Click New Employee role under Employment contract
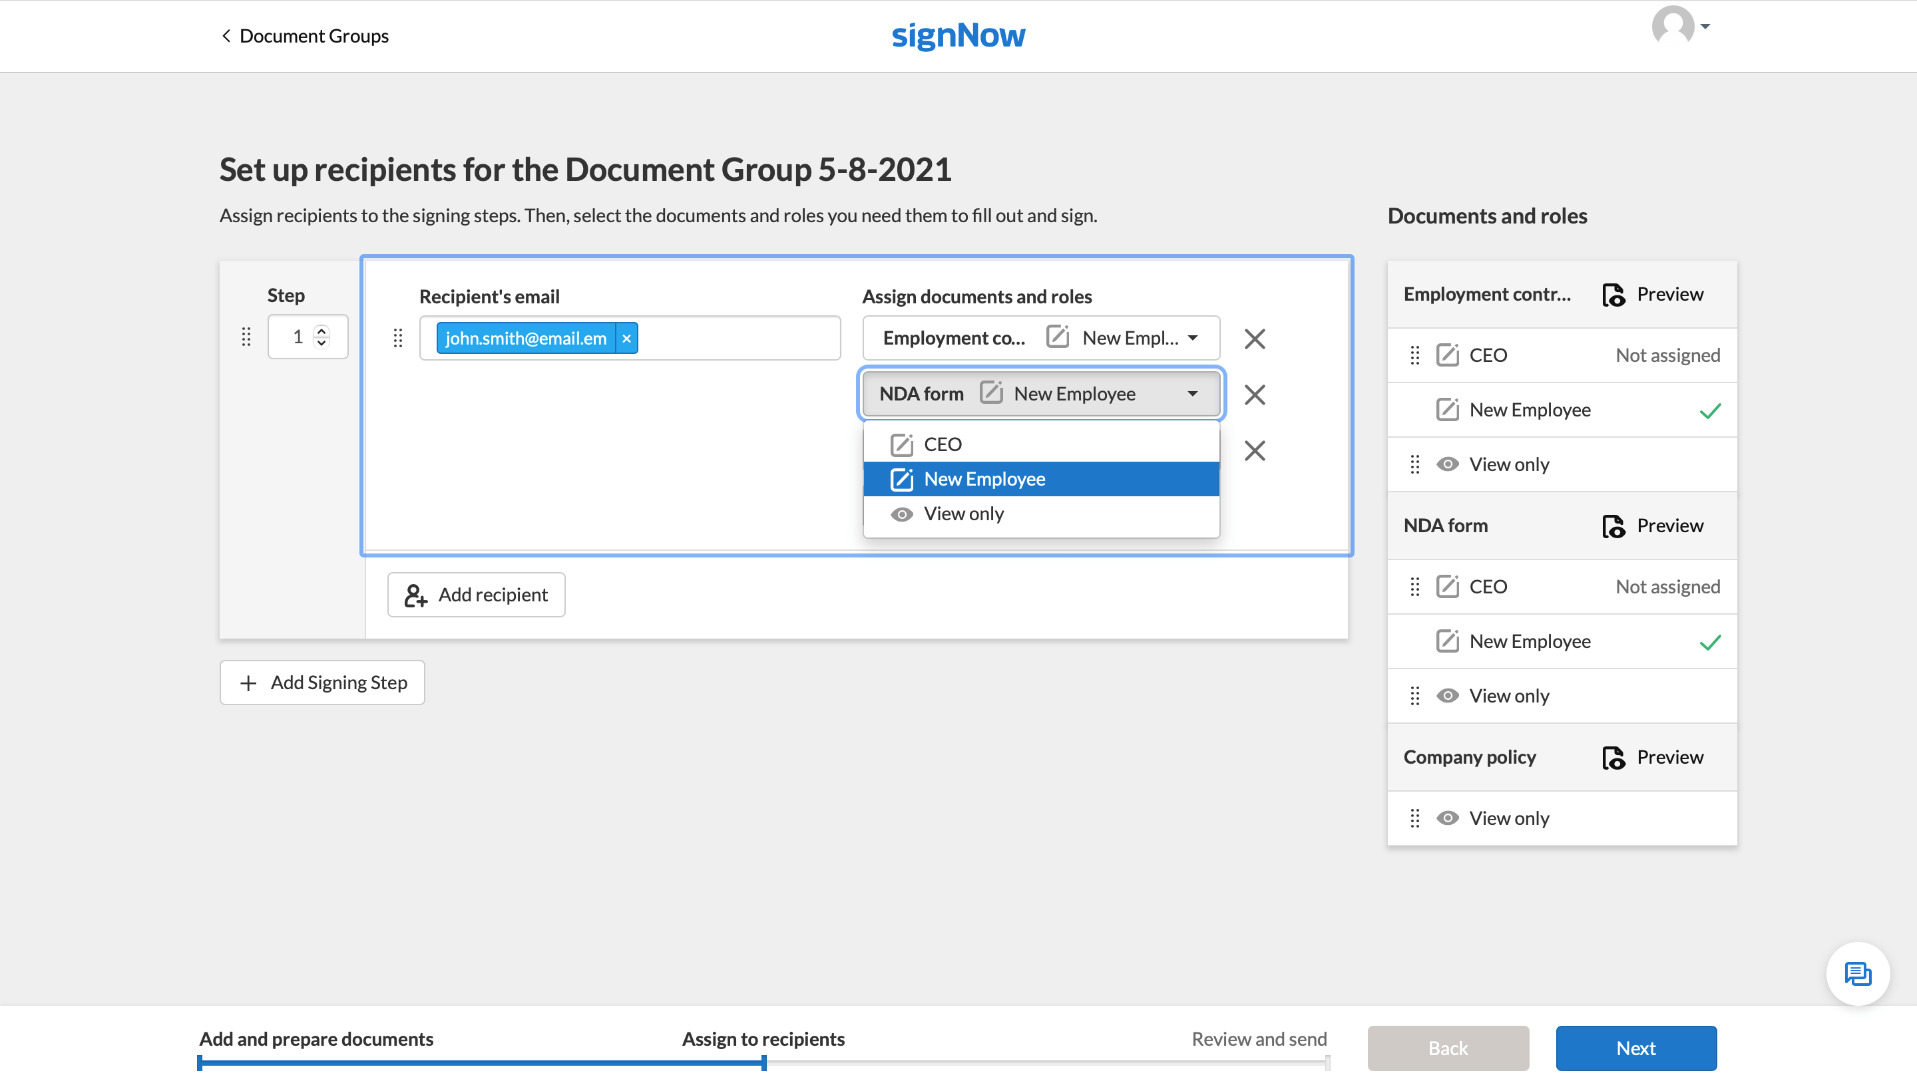Screen dimensions: 1917x1091 [1530, 410]
